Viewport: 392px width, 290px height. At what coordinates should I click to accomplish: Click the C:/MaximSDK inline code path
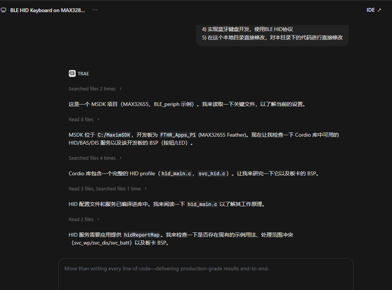tap(114, 135)
